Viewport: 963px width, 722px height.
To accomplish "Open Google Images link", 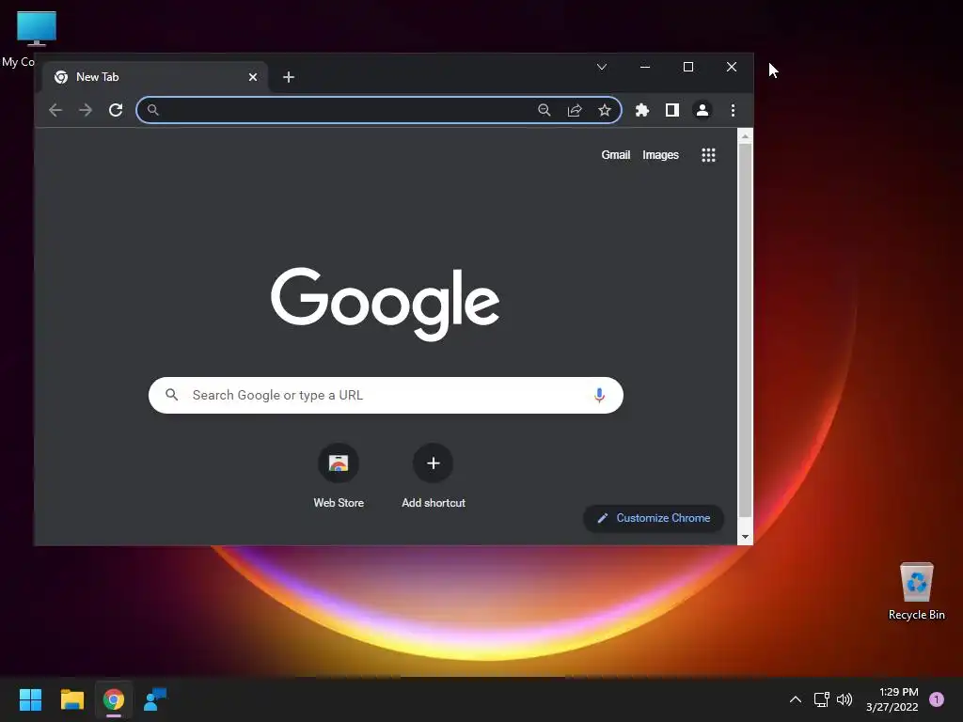I will [x=660, y=155].
